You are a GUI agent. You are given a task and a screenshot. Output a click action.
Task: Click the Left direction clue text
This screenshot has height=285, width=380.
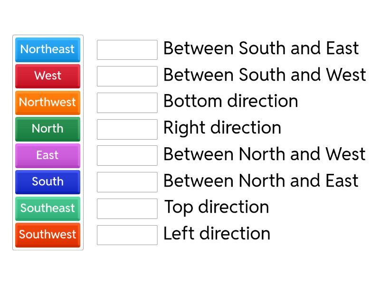pos(217,234)
